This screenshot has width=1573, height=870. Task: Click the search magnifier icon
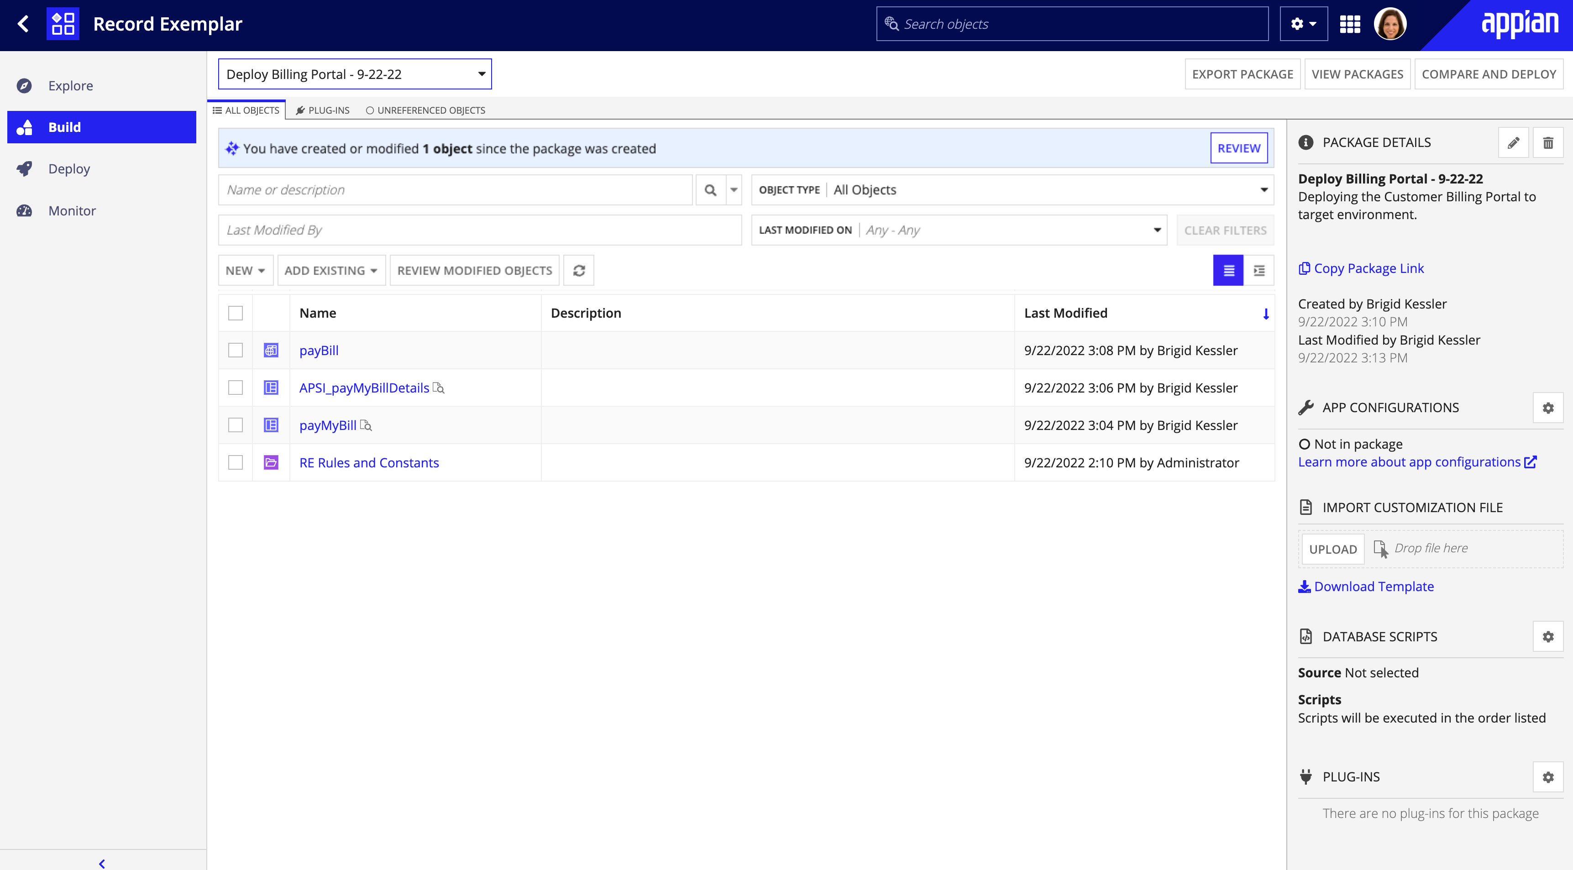tap(710, 190)
